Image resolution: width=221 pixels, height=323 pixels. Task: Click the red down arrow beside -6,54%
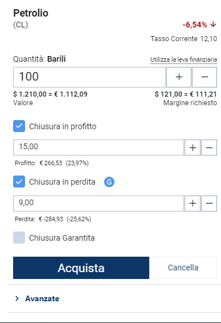[213, 25]
